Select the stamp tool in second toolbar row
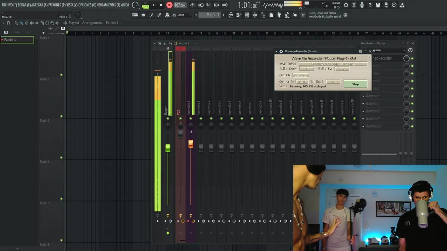The image size is (447, 251). (167, 15)
